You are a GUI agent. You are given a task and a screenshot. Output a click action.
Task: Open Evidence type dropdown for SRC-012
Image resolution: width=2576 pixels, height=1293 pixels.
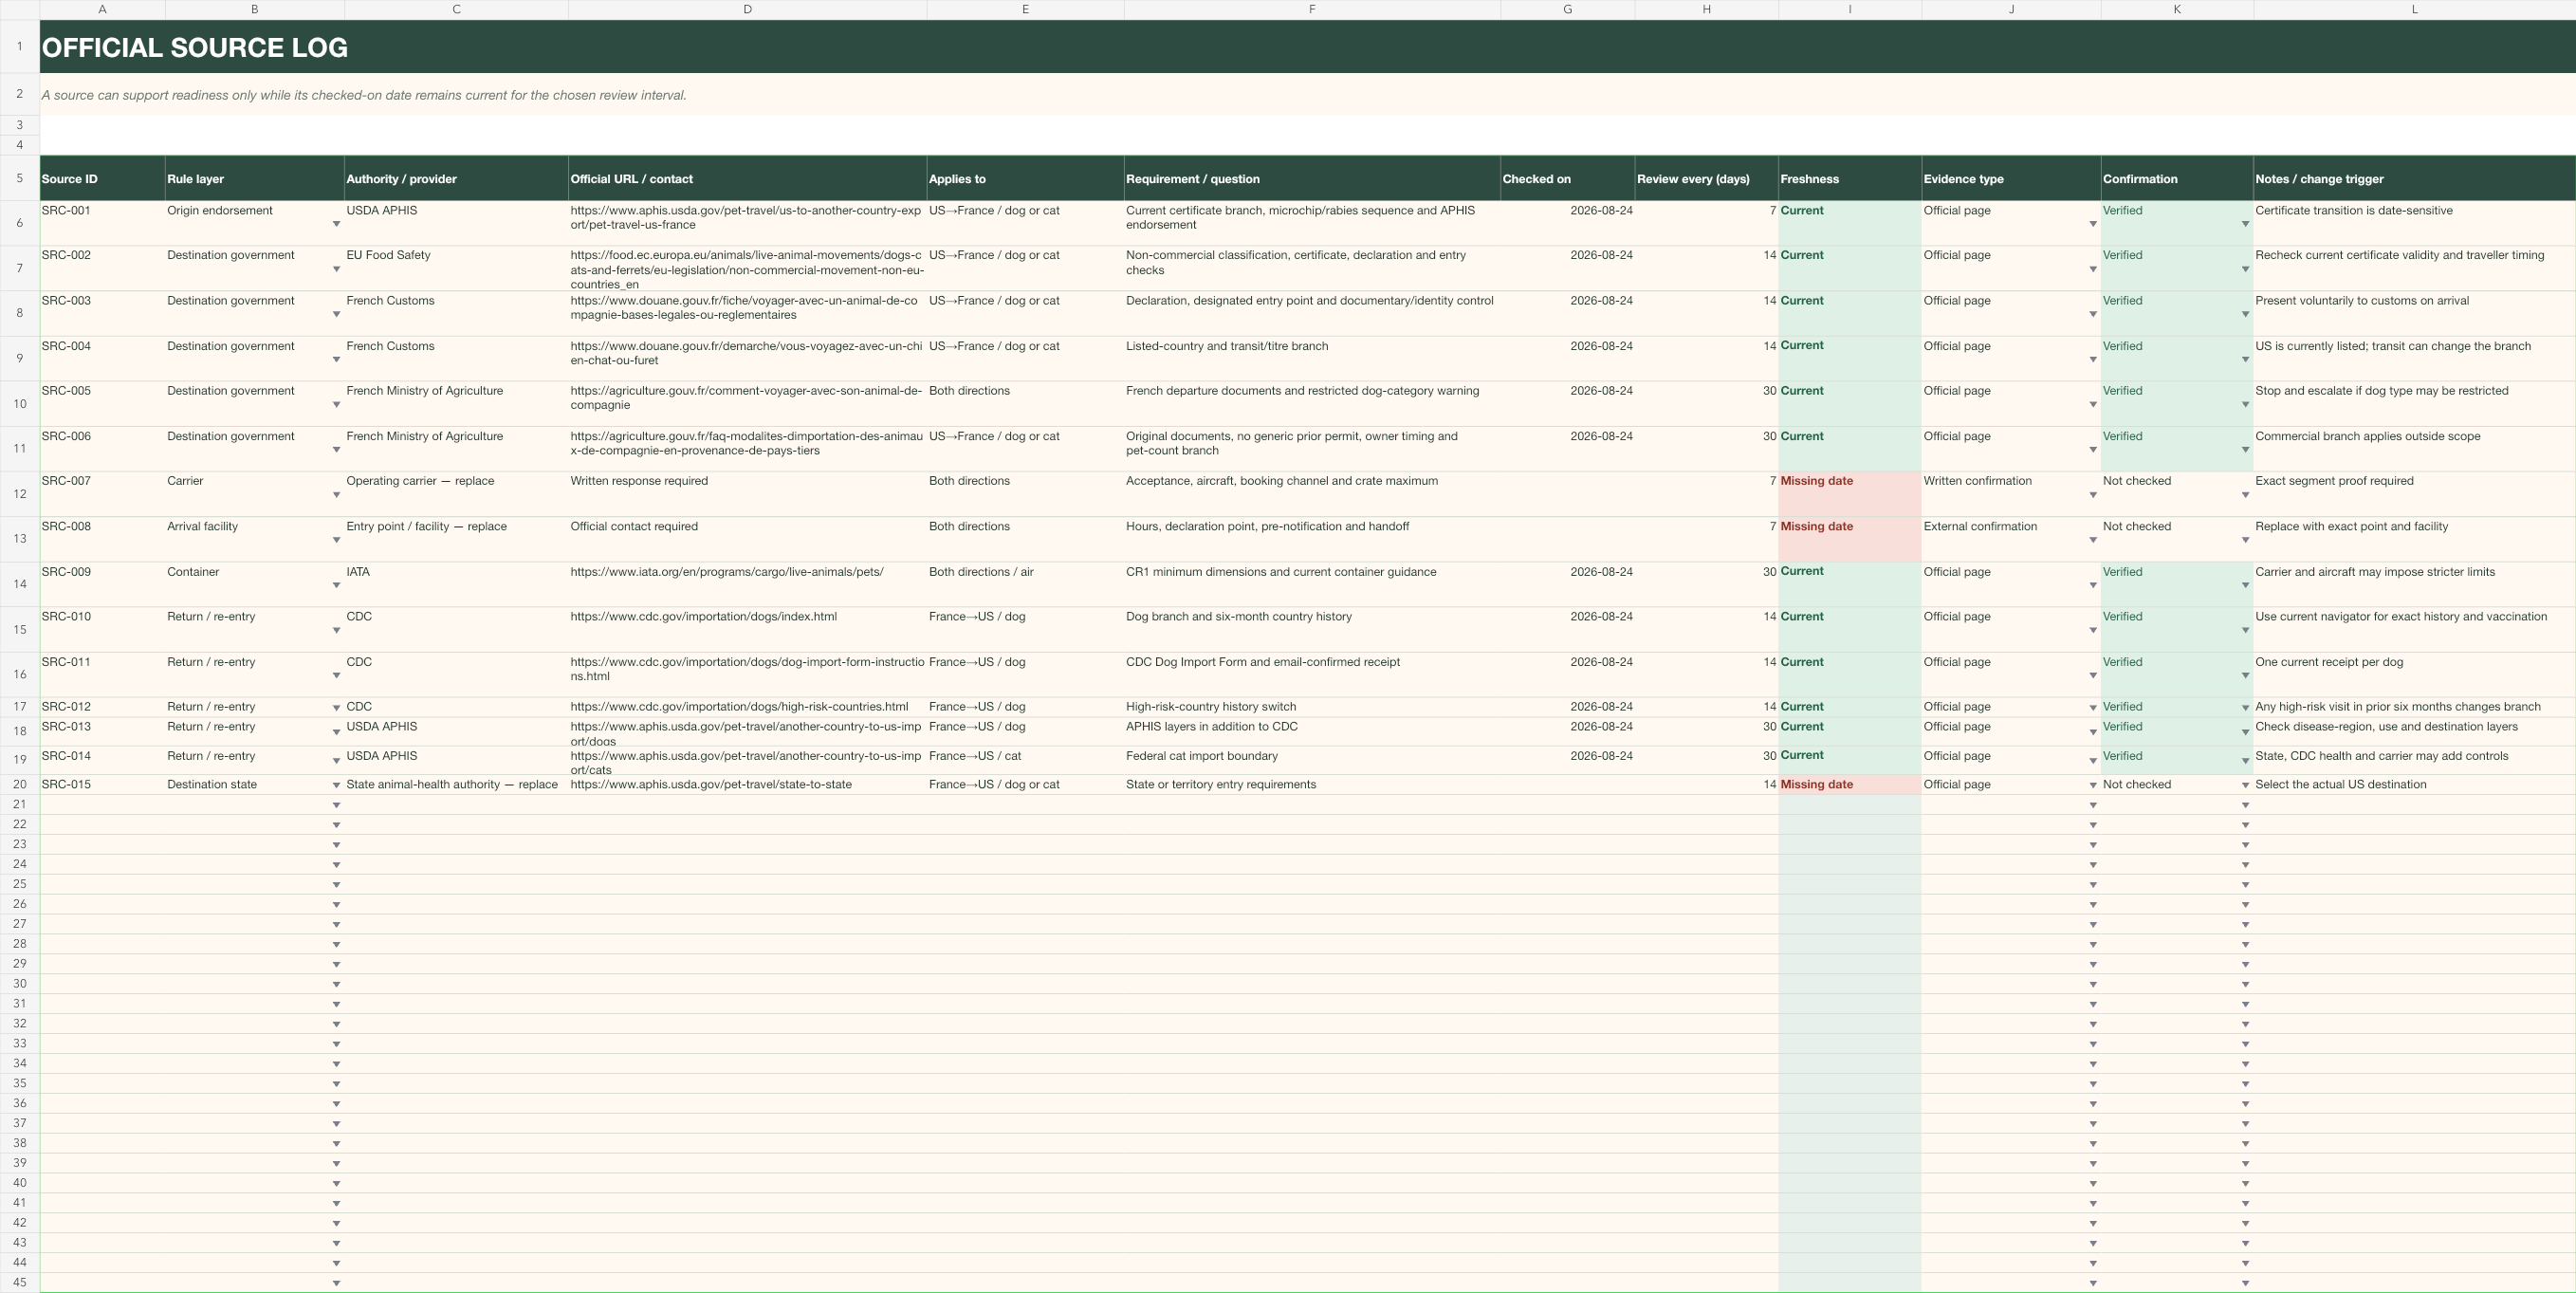[2093, 708]
